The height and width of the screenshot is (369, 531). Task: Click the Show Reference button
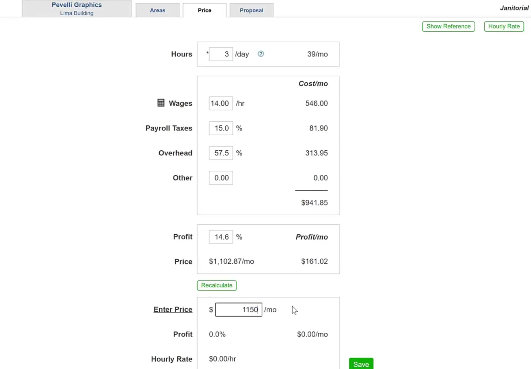(x=448, y=26)
